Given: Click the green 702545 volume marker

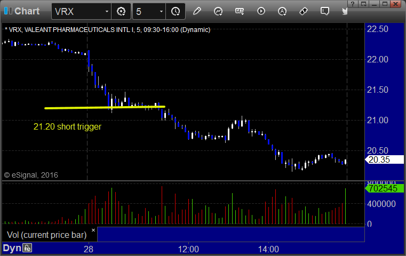Looking at the screenshot, I should [385, 188].
